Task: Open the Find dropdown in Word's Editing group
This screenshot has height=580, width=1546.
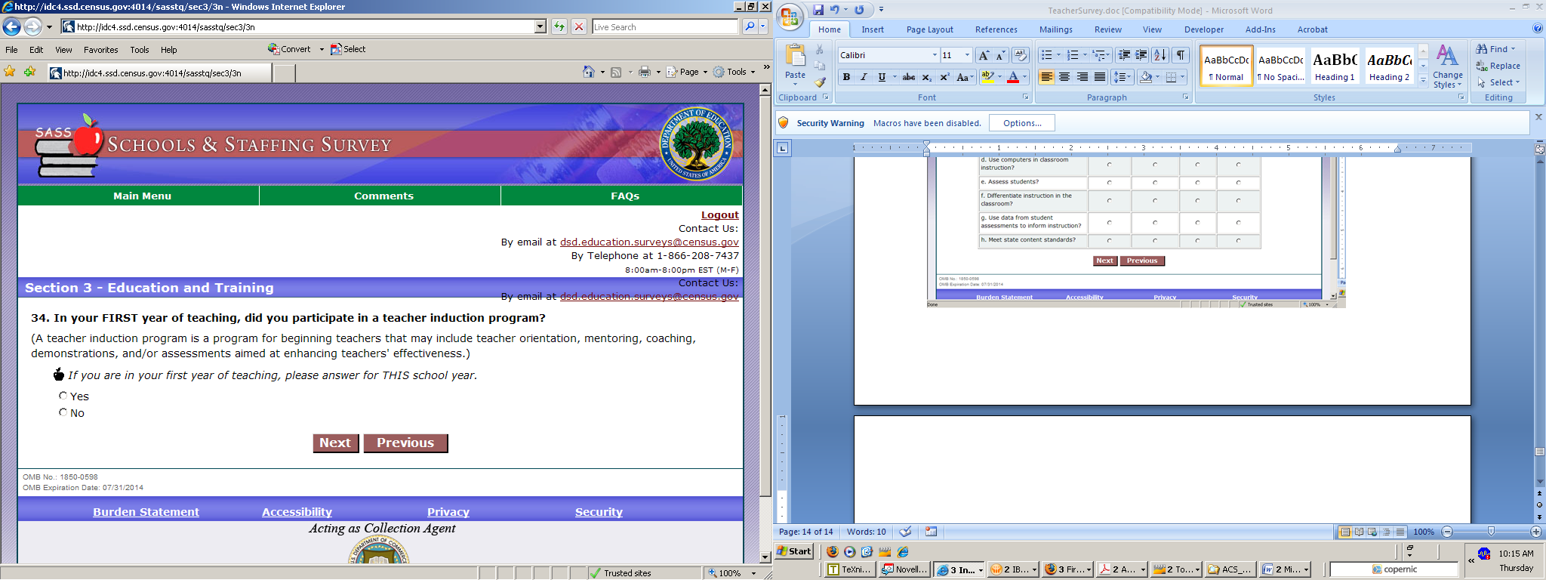Action: [x=1495, y=49]
